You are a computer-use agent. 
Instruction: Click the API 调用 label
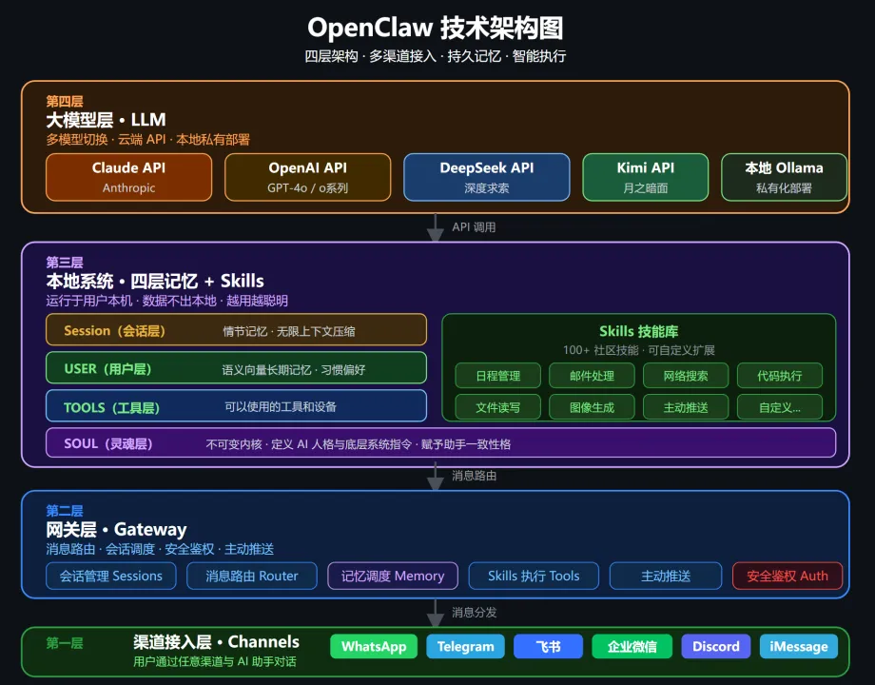coord(474,227)
